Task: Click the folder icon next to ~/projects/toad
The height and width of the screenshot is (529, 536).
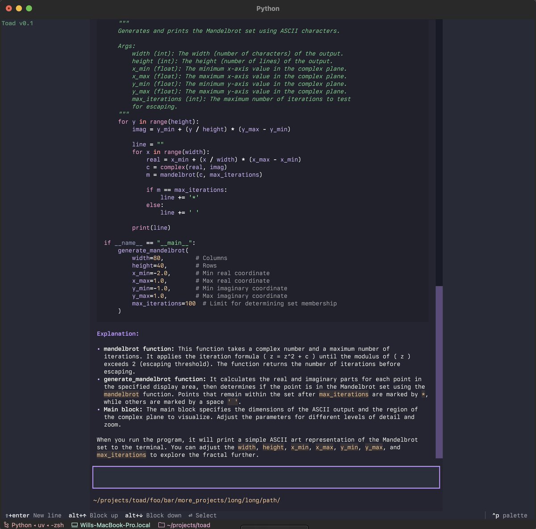Action: tap(160, 525)
